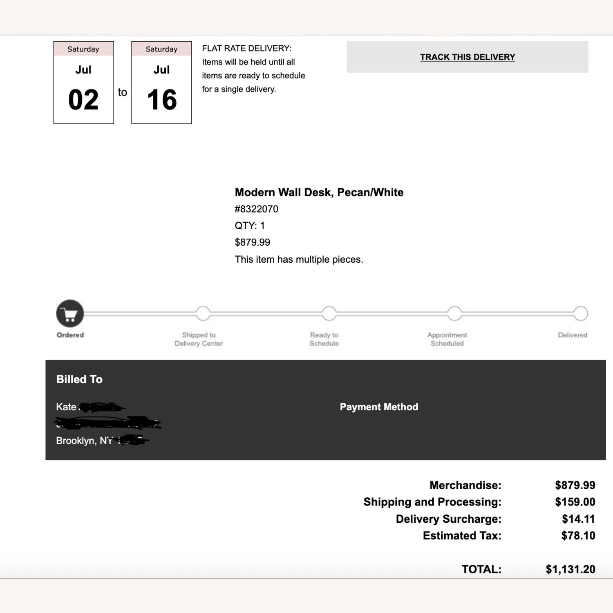Click the Ordered shopping cart icon

coord(70,313)
